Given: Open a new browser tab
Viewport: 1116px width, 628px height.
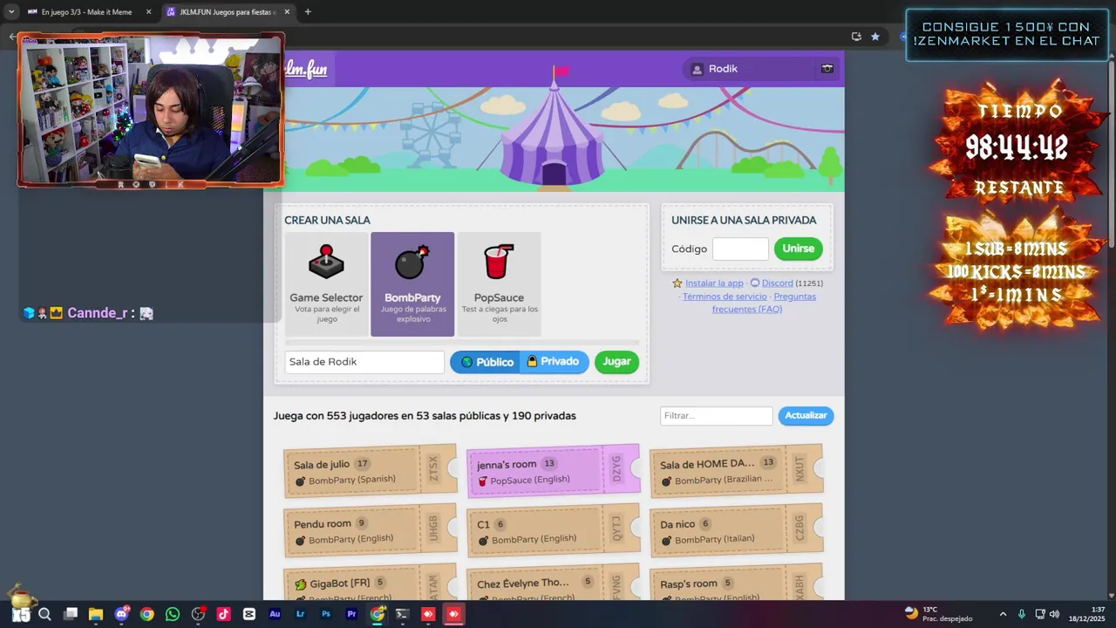Looking at the screenshot, I should point(308,12).
